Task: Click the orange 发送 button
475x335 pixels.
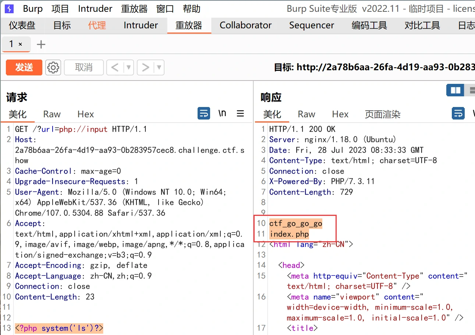Action: 24,68
